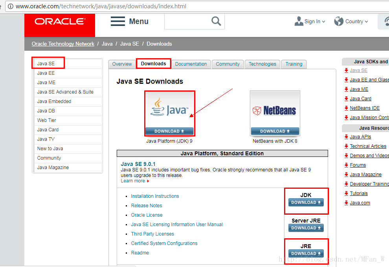Click the Java SE breadcrumb
The width and height of the screenshot is (389, 267).
point(130,44)
